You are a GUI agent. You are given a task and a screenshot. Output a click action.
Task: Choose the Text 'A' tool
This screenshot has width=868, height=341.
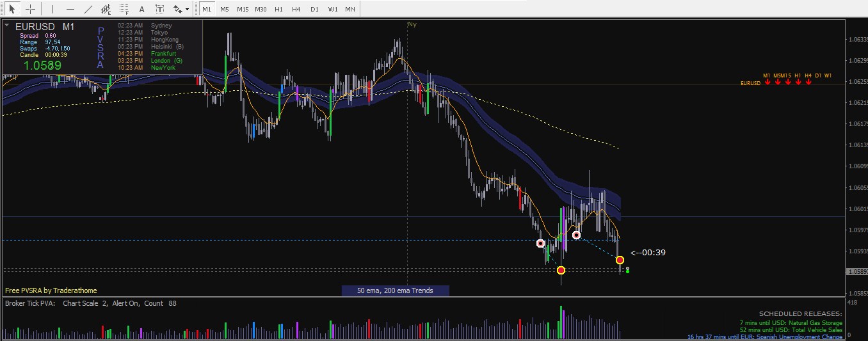[141, 9]
